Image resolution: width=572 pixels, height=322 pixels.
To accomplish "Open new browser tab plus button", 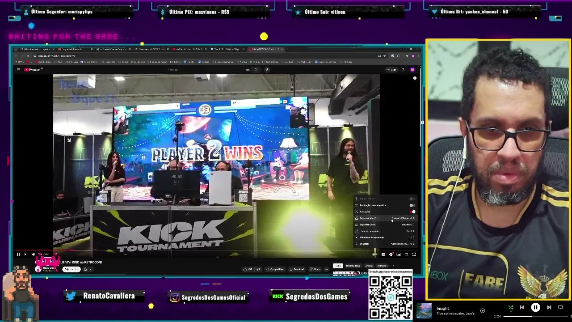I will tap(288, 49).
